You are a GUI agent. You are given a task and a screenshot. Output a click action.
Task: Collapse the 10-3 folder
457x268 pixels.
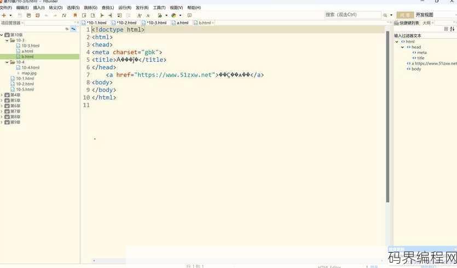pos(7,40)
